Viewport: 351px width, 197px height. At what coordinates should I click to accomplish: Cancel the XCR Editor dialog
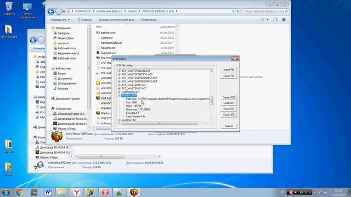point(229,126)
